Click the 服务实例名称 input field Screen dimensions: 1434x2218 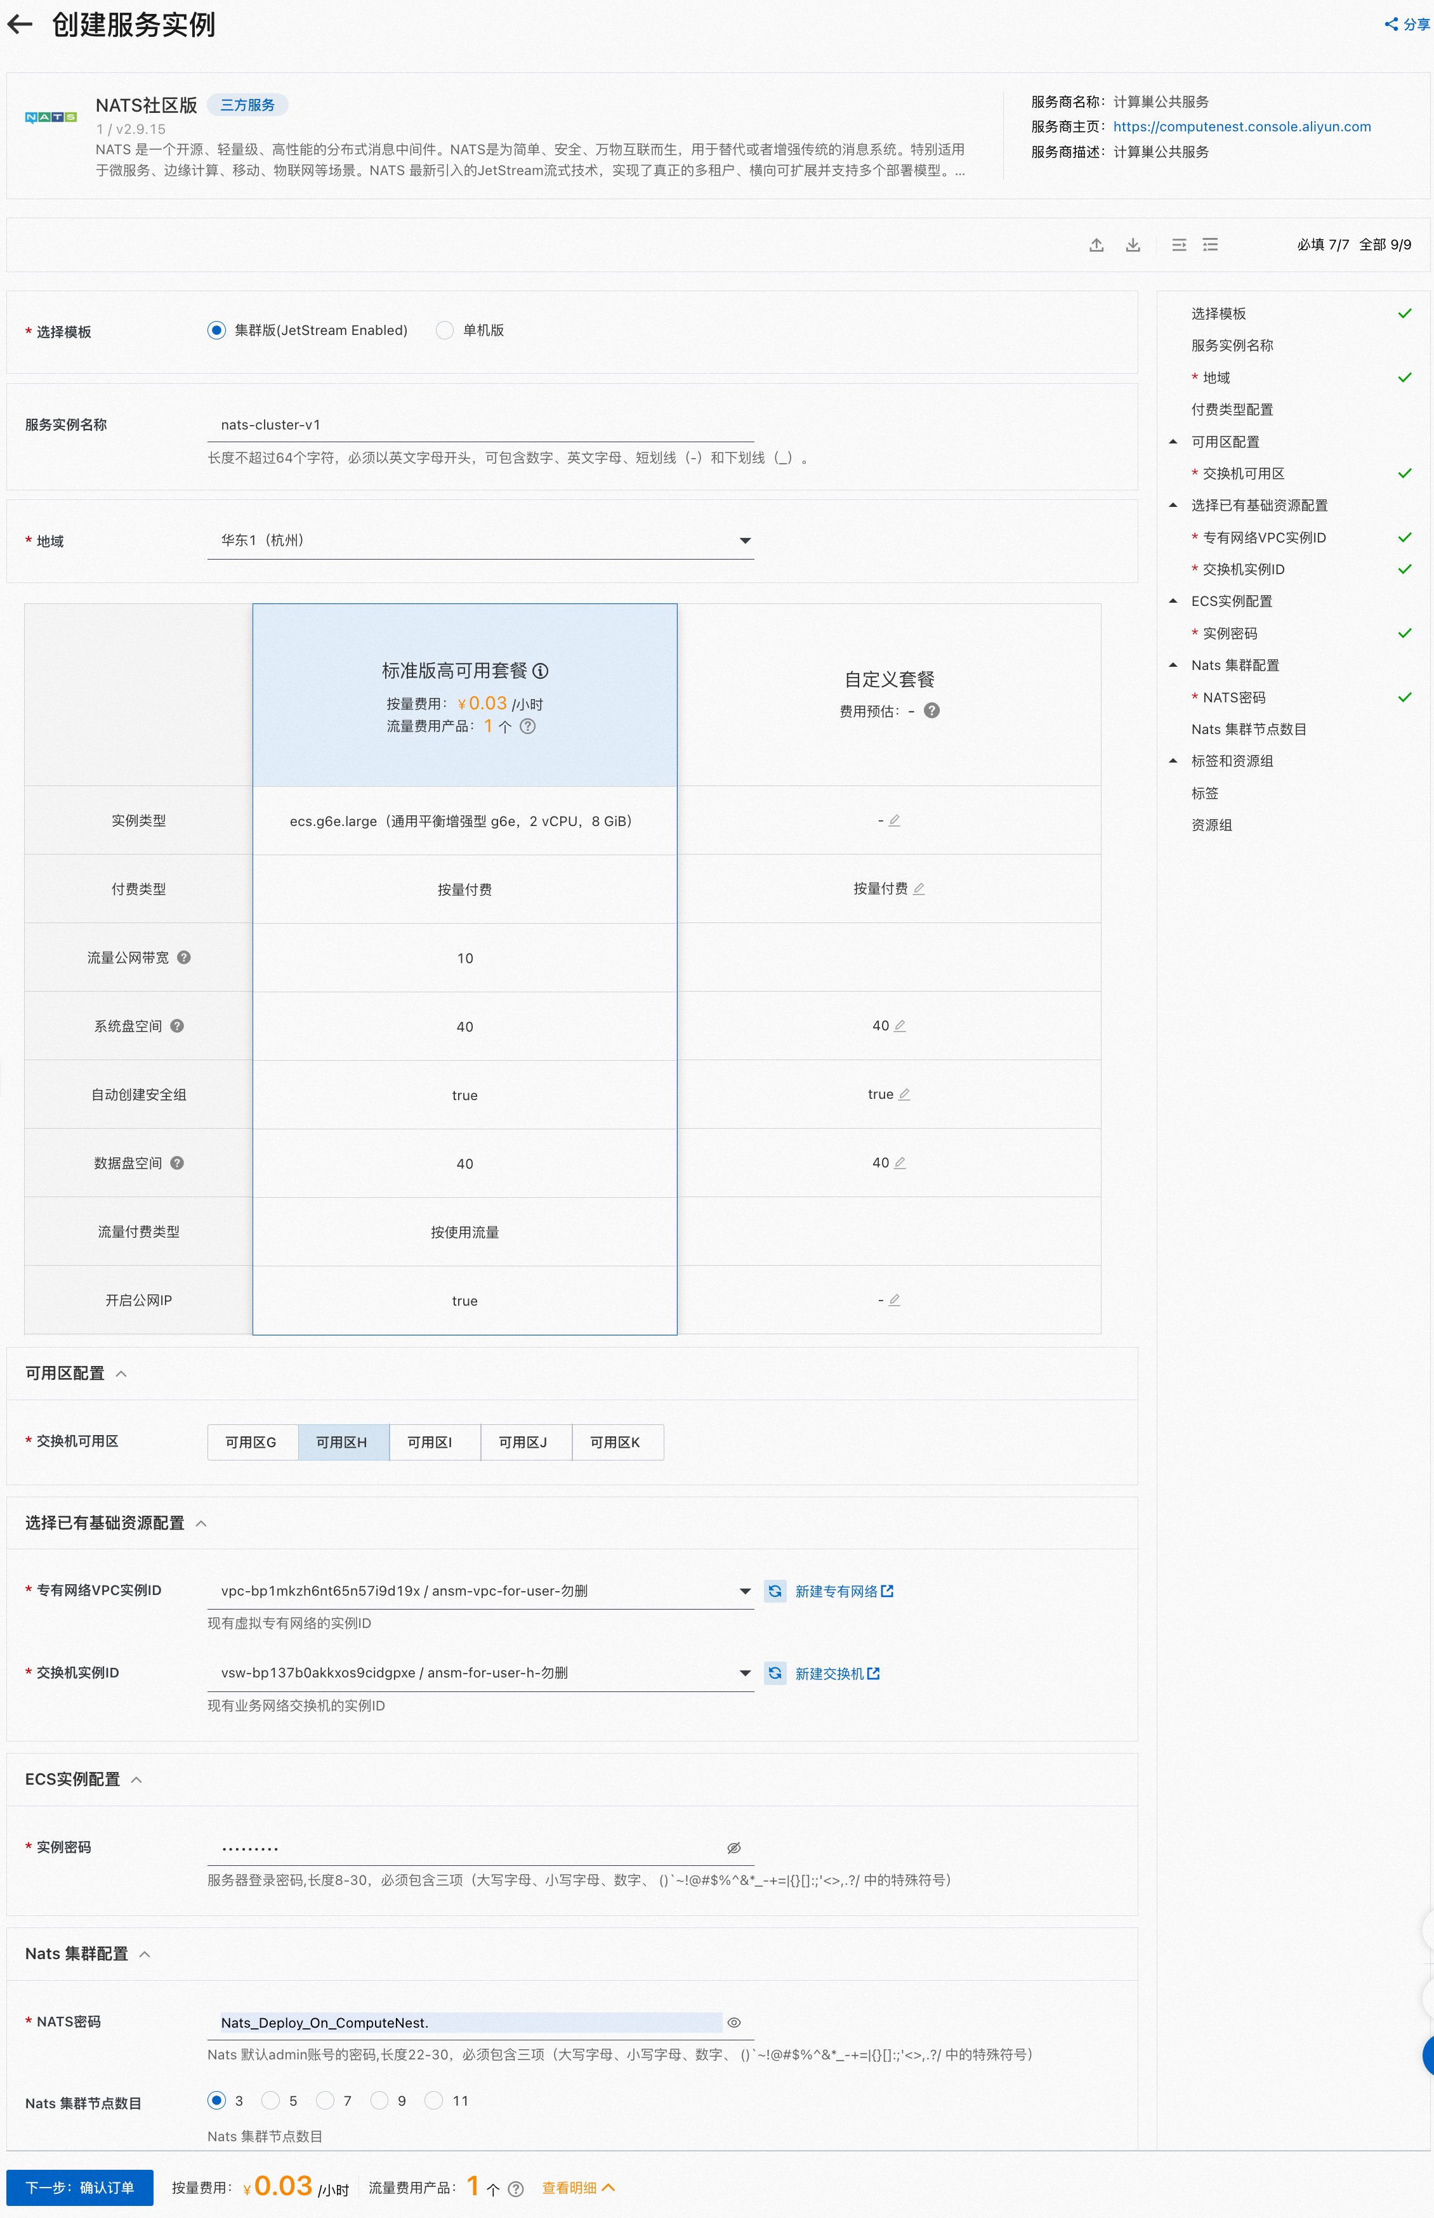click(x=480, y=424)
